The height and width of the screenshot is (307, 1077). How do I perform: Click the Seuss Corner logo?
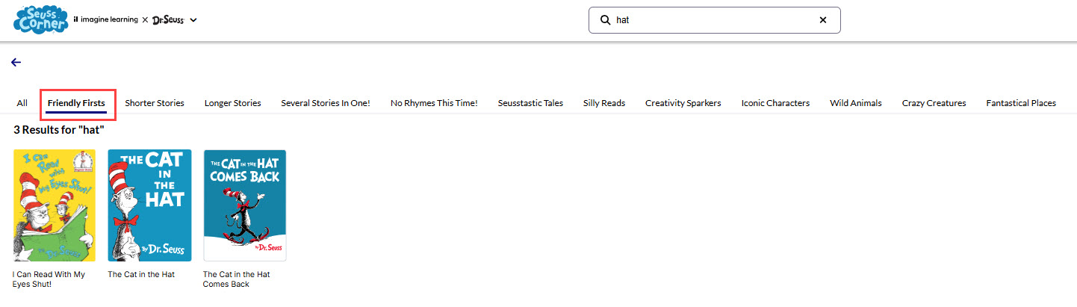[x=41, y=20]
